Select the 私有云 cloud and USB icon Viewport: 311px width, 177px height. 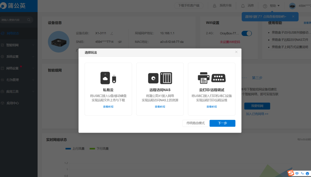[x=108, y=78]
